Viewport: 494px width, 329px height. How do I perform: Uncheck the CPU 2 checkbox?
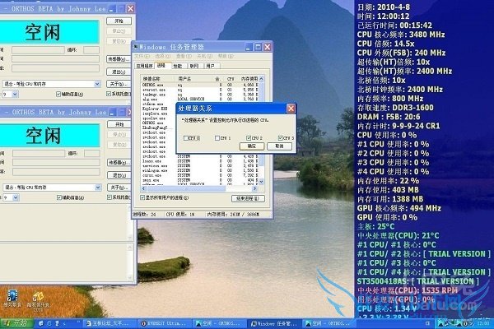(249, 138)
